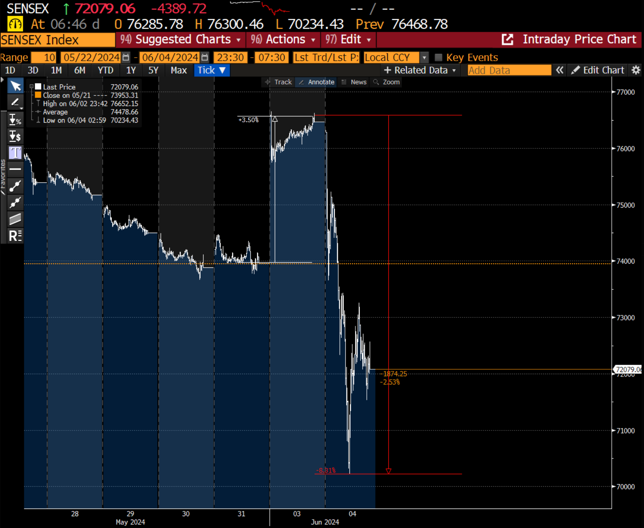Screen dimensions: 644x528
Task: Click the start time field 23:30
Action: point(231,57)
